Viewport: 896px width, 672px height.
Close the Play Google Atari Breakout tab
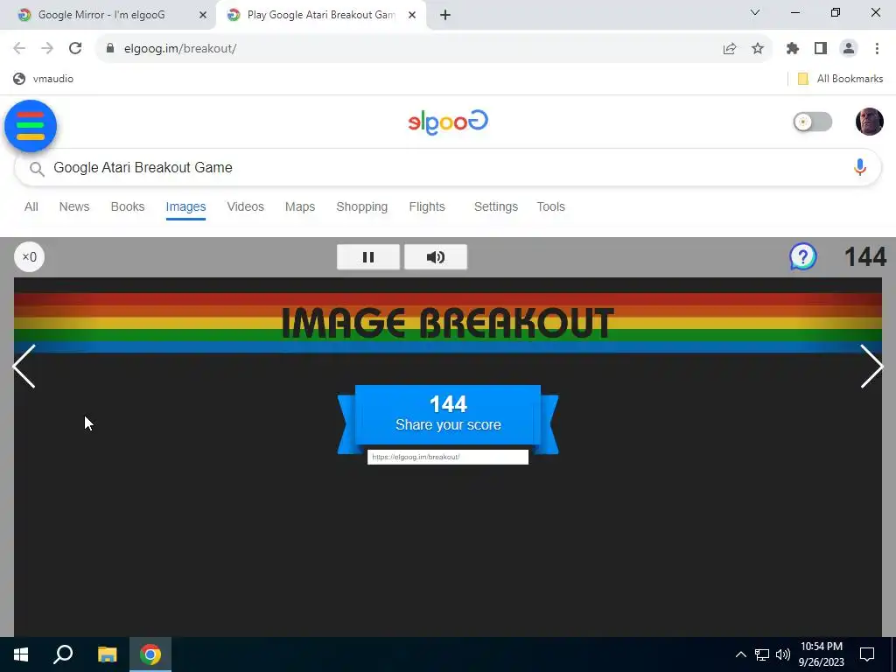click(x=412, y=16)
